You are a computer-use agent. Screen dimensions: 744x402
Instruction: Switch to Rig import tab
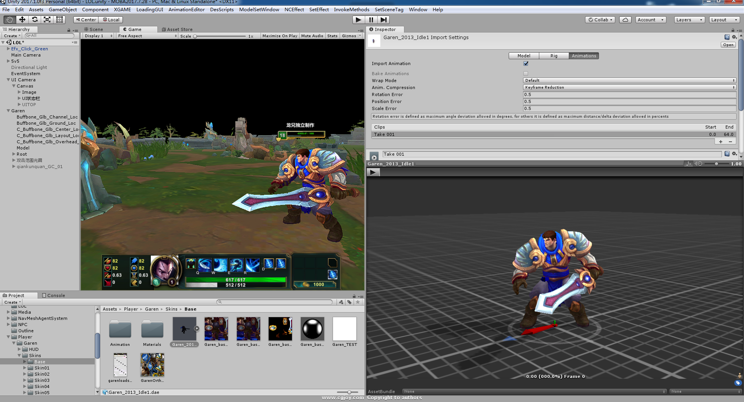[554, 56]
